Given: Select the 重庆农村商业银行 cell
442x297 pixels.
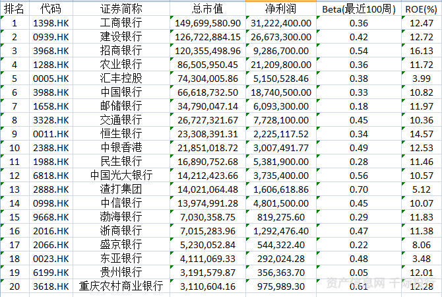Looking at the screenshot, I should coord(121,286).
